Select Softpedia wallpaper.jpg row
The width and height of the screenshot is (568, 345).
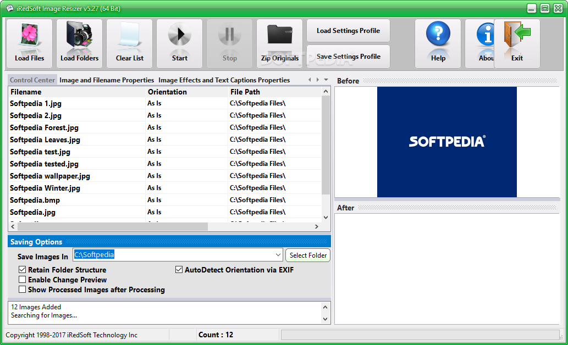(164, 176)
